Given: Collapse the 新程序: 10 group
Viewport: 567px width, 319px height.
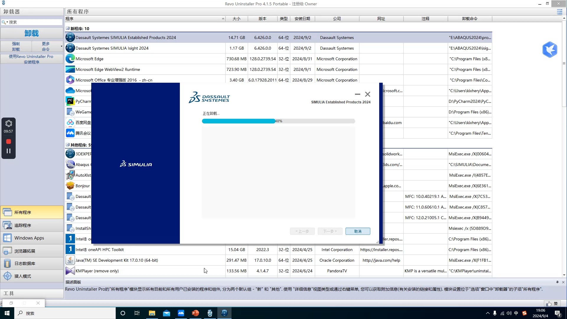Looking at the screenshot, I should click(x=68, y=28).
